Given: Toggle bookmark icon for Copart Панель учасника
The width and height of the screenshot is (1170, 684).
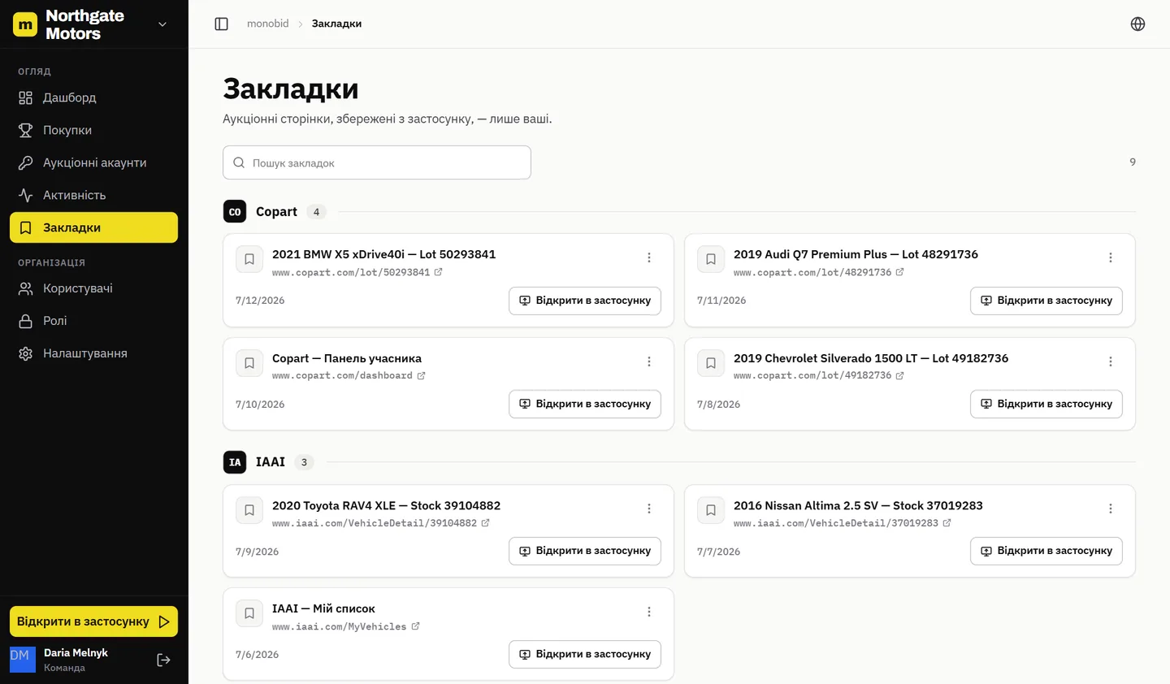Looking at the screenshot, I should pos(249,363).
